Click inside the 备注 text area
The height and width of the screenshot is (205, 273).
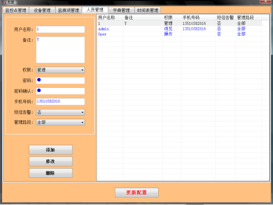point(60,50)
